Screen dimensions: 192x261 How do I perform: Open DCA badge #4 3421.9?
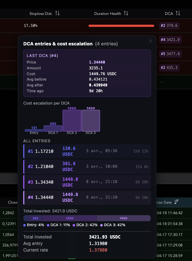click(x=170, y=40)
